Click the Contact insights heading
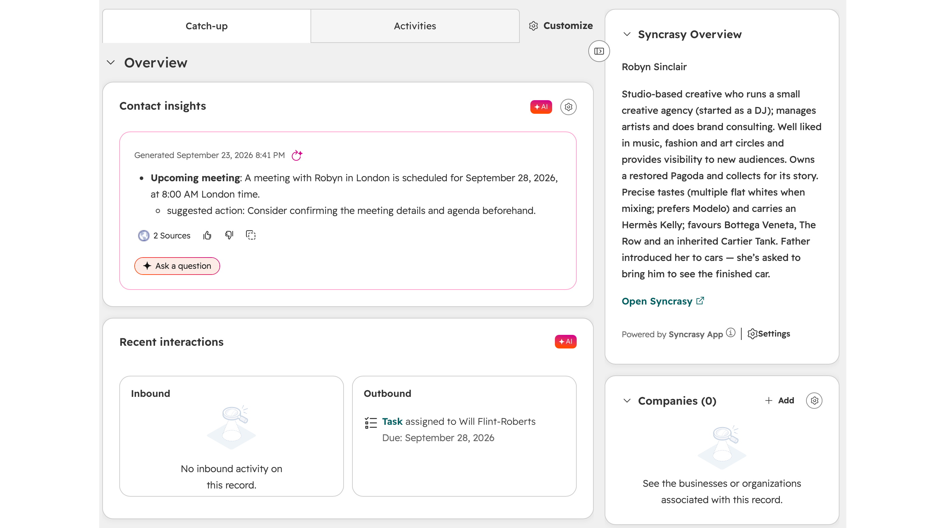The image size is (939, 528). pos(163,106)
